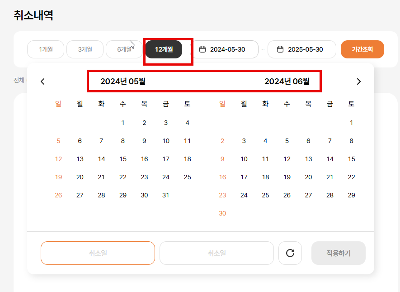Click the 기간조회 search button
Screen dimensions: 400x292
click(362, 49)
